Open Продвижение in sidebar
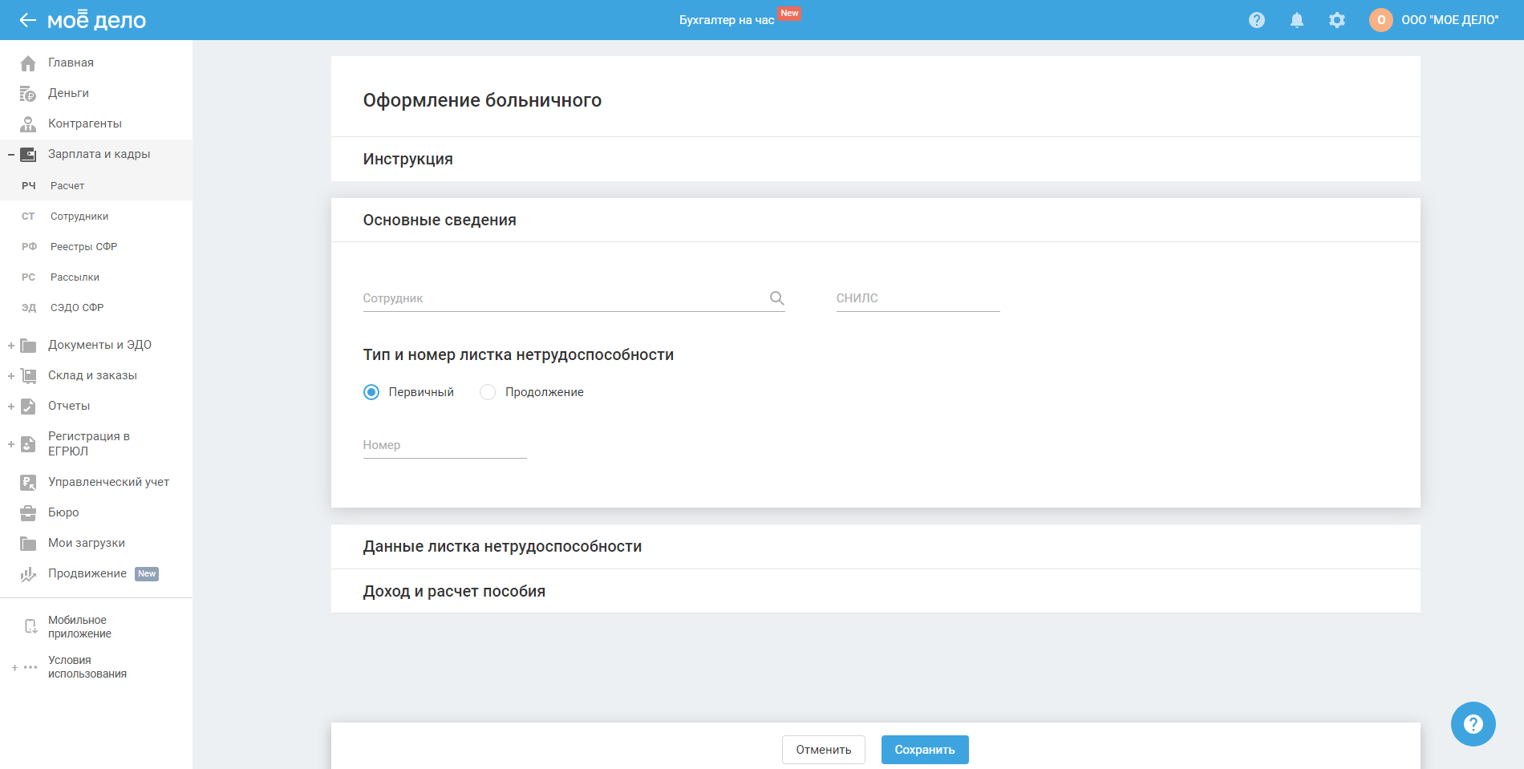The image size is (1524, 769). 87,573
